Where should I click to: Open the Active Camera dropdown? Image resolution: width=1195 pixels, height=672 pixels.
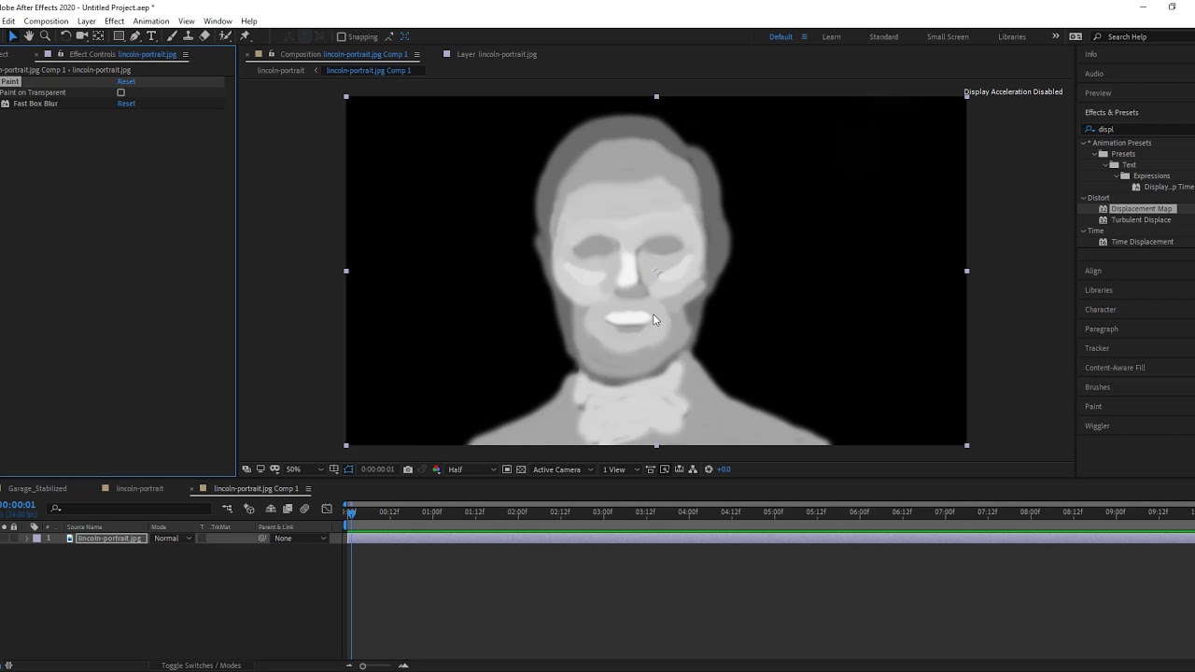pos(563,469)
